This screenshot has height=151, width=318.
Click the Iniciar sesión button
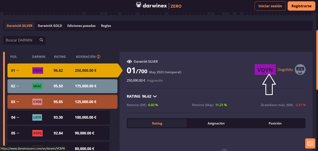[x=270, y=6]
